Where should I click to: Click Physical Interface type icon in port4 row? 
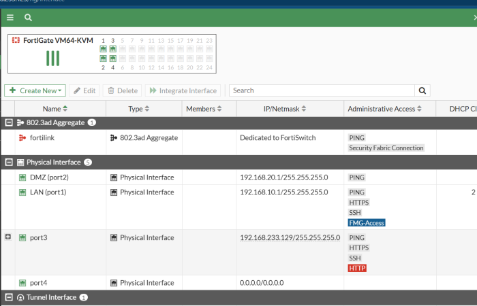[114, 283]
